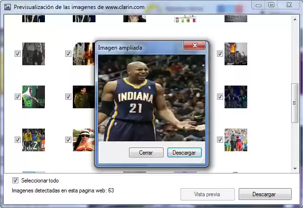Screen dimensions: 303x208
Task: Click the picture icon in the main title bar
Action: pos(8,7)
